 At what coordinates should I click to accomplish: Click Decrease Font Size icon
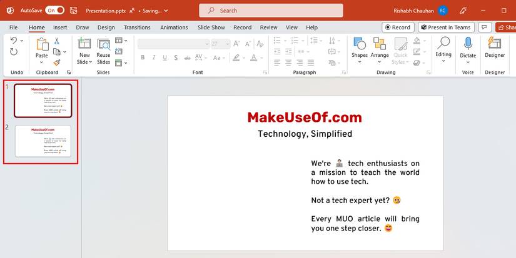pos(248,44)
